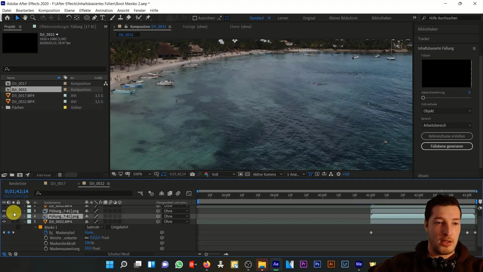Select the Puppet Pin tool

pyautogui.click(x=148, y=18)
